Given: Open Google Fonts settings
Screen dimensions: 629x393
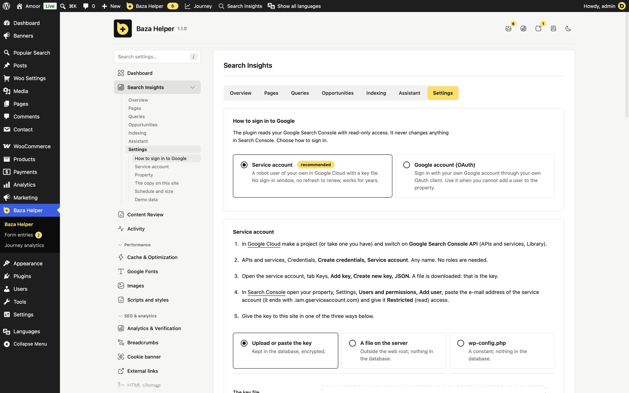Looking at the screenshot, I should [157, 271].
